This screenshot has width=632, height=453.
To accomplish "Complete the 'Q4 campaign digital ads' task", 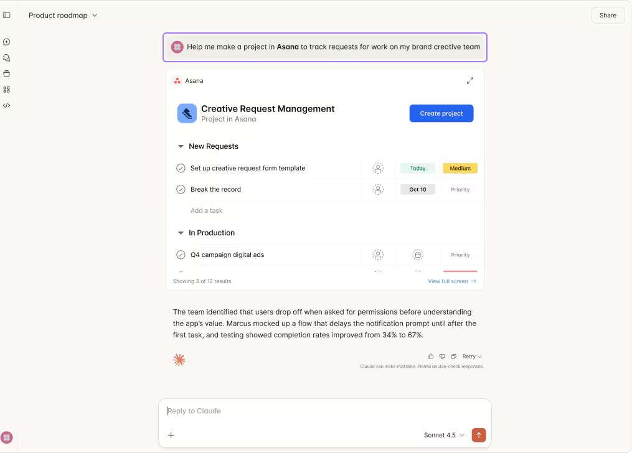I will coord(181,255).
